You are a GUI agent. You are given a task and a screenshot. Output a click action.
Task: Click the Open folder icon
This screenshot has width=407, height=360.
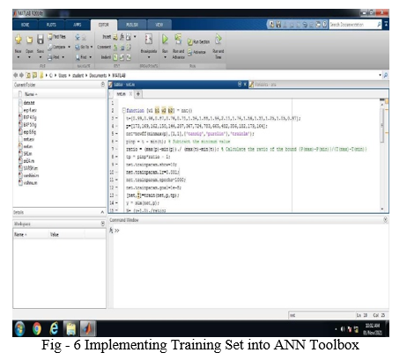29,40
